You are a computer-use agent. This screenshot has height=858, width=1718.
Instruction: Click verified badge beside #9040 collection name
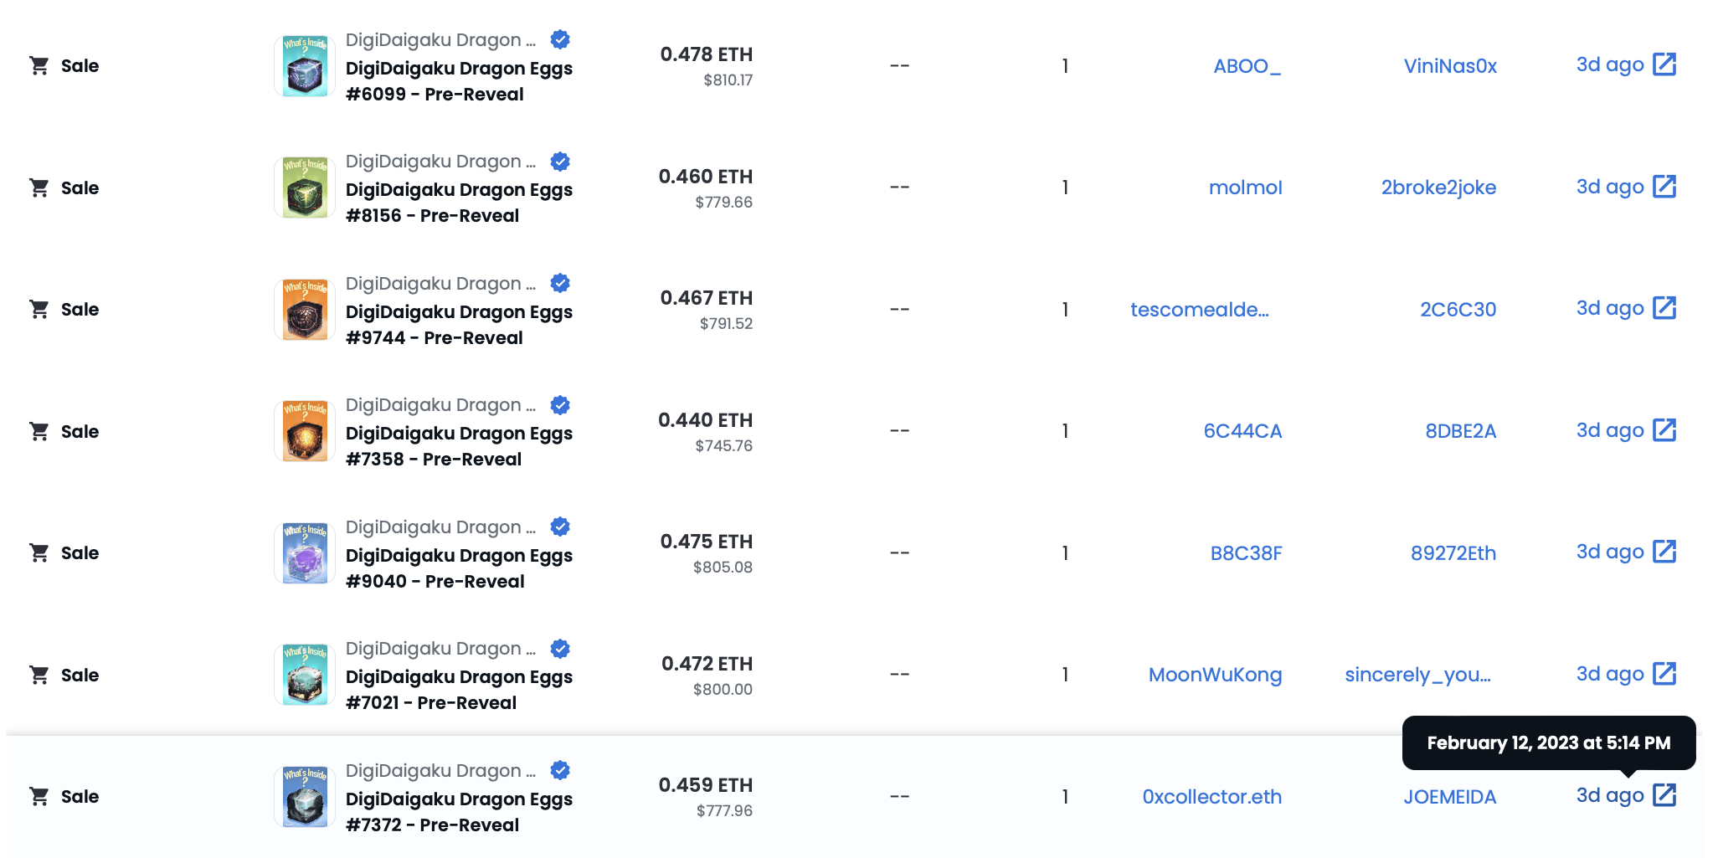point(560,527)
